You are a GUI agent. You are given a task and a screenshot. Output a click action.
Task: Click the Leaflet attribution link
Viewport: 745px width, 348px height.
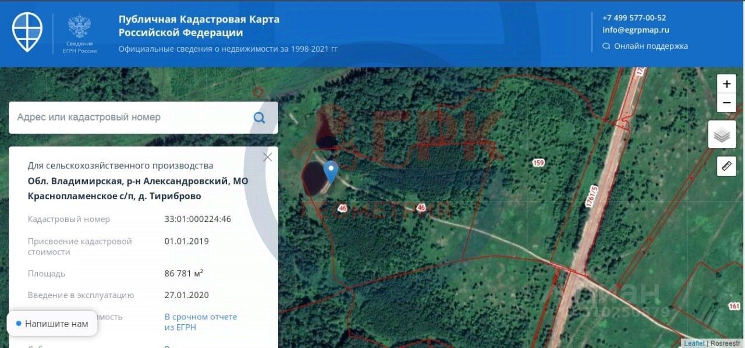click(x=694, y=343)
